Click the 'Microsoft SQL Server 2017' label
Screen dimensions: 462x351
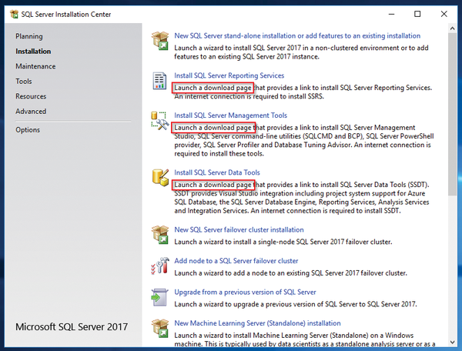72,327
